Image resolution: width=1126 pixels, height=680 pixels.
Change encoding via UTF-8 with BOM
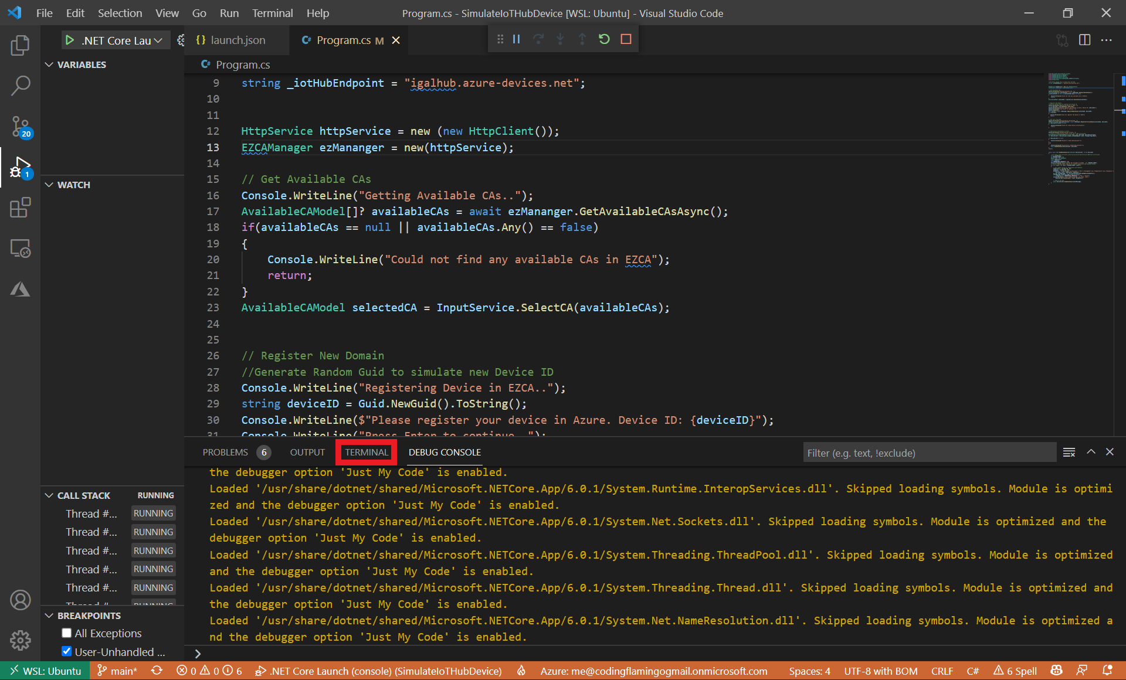[880, 671]
